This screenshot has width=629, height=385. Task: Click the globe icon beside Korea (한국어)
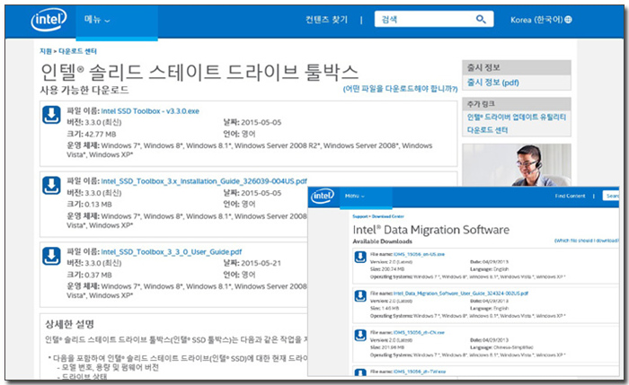[x=568, y=19]
